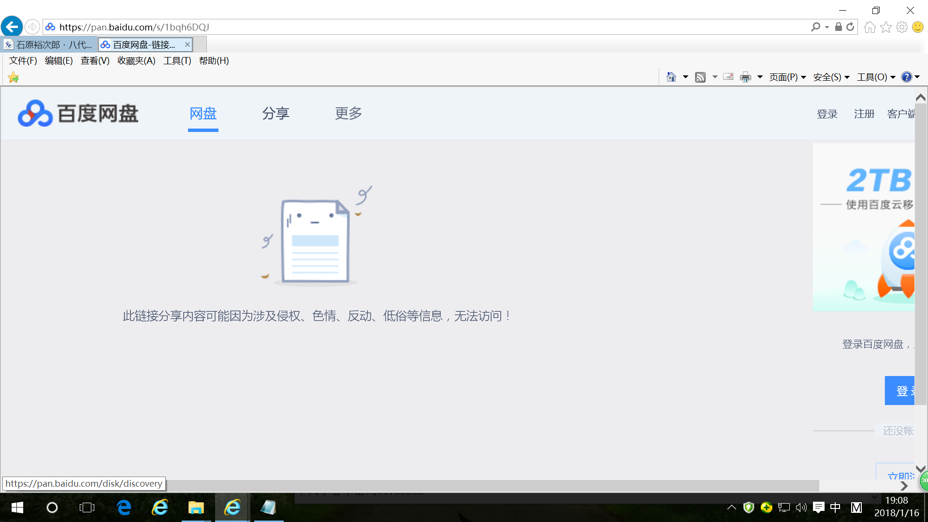Screen dimensions: 928x522
Task: Click the horizontal scroll right arrow
Action: pos(904,486)
